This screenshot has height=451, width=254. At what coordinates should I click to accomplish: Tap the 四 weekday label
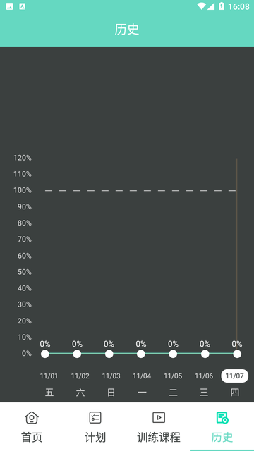(235, 393)
